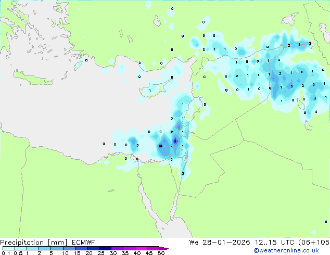The width and height of the screenshot is (330, 255).
Task: Click the "Precipitation" title word
Action: pyautogui.click(x=22, y=243)
